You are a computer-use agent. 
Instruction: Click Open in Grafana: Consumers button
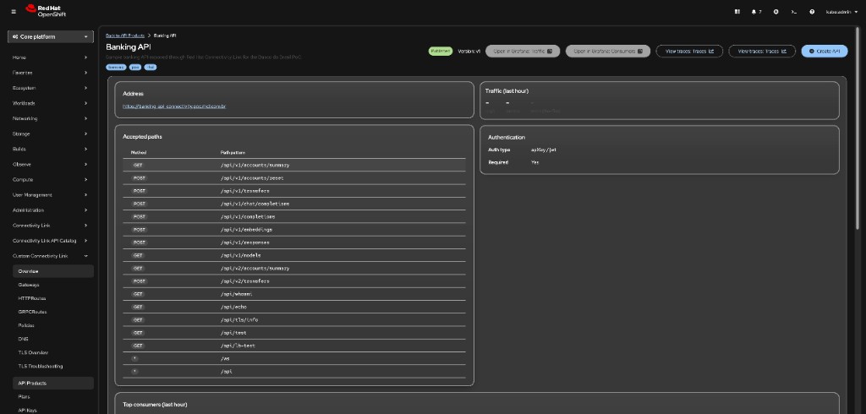click(607, 52)
